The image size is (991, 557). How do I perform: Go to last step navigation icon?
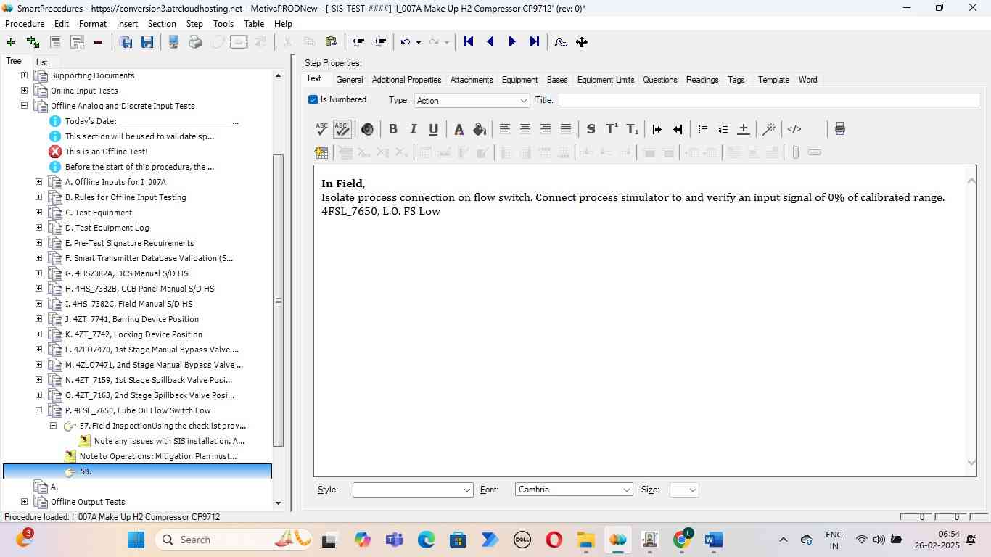[535, 42]
